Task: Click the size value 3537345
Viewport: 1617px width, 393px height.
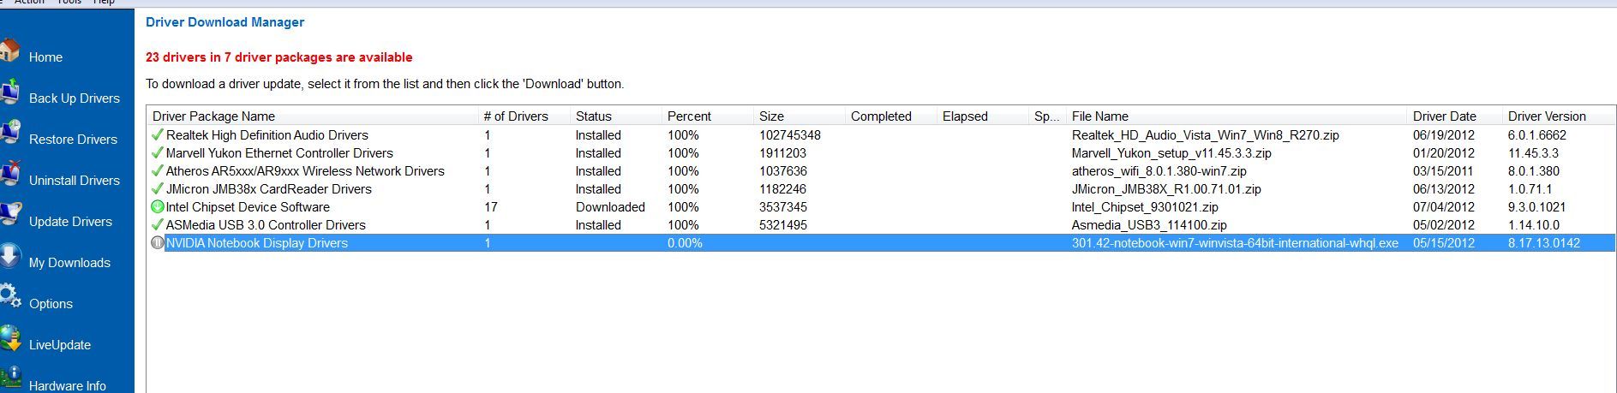Action: 782,207
